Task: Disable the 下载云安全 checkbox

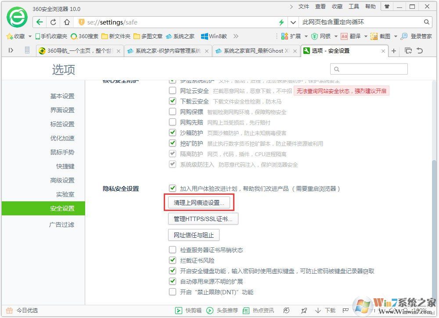Action: 173,101
